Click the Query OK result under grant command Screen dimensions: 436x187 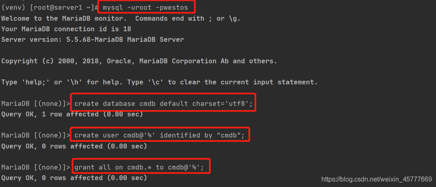74,178
